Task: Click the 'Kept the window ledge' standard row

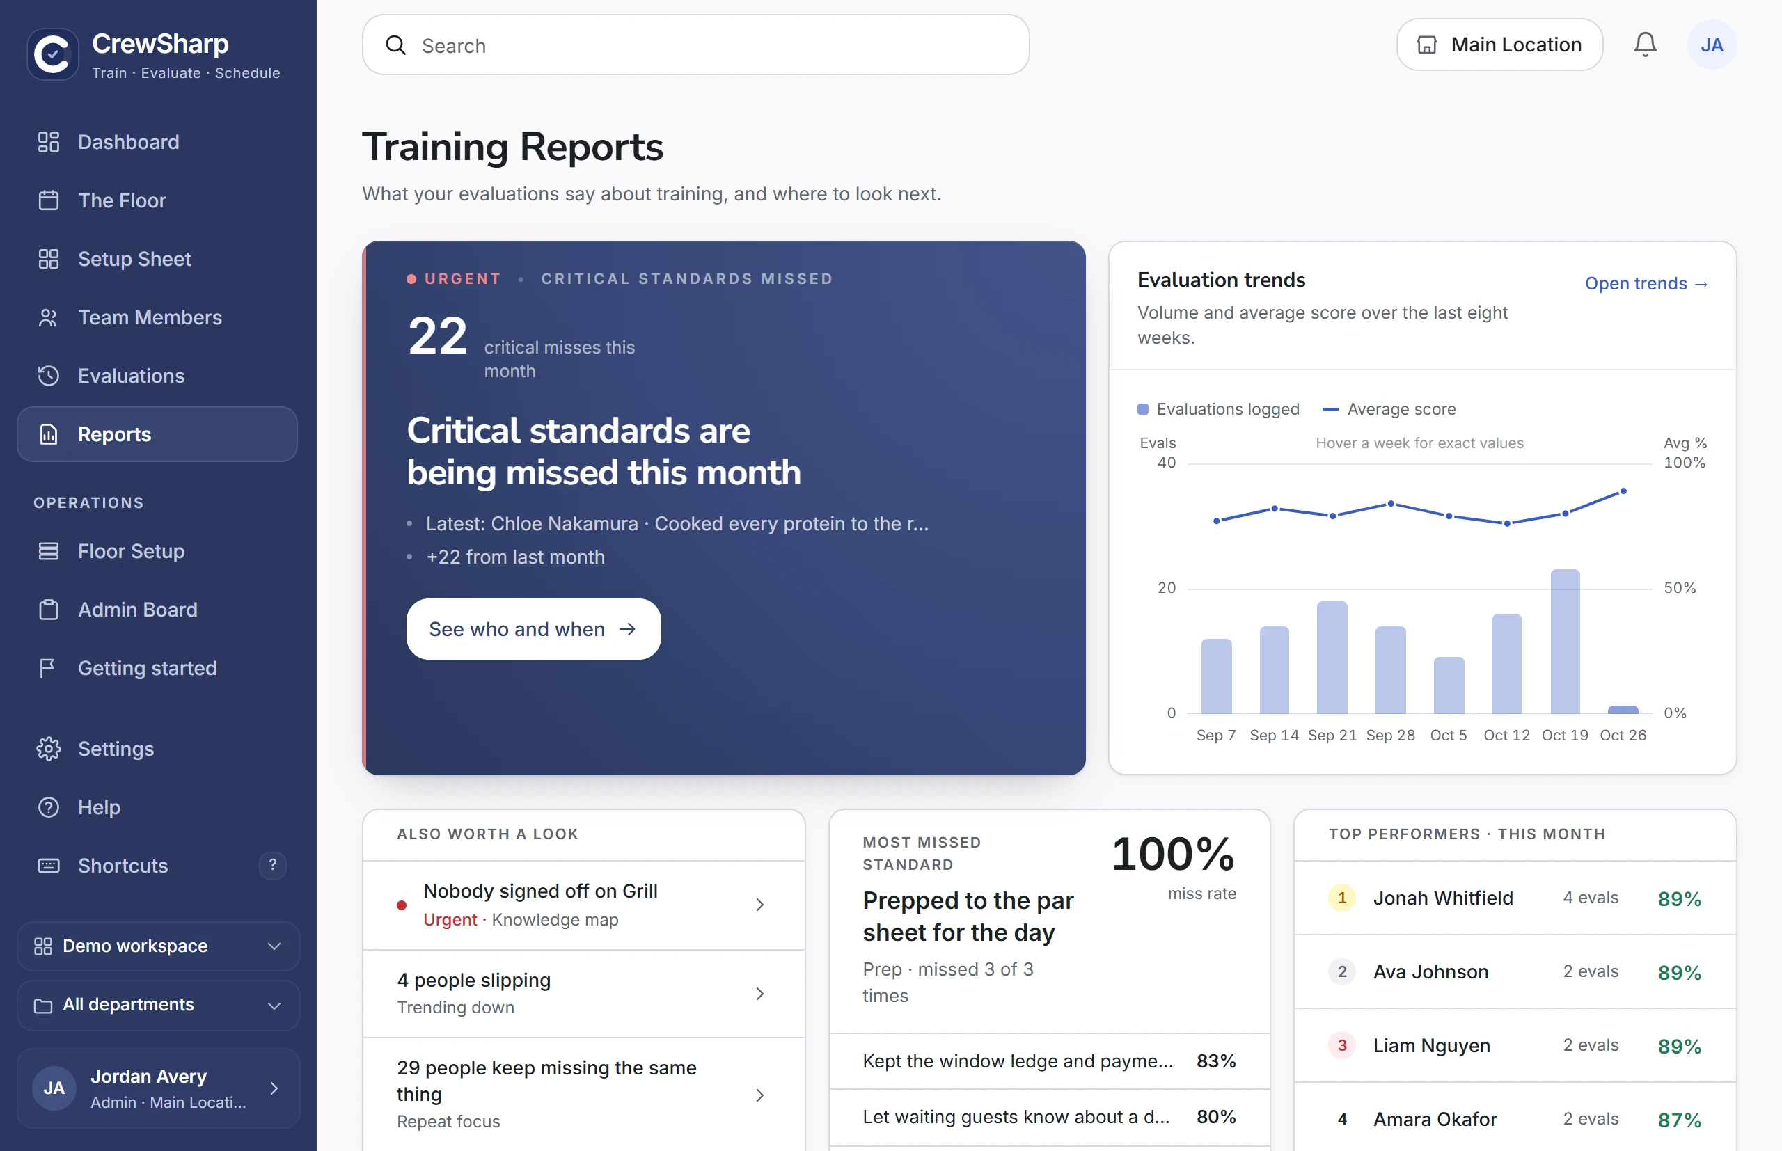Action: click(1050, 1061)
